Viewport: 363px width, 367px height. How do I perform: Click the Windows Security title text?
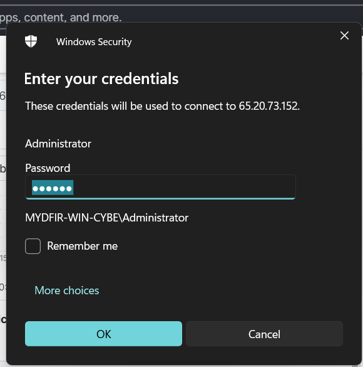point(94,42)
